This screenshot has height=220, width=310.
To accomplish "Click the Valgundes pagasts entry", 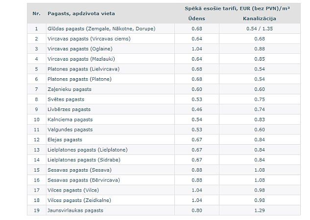I will pos(70,130).
